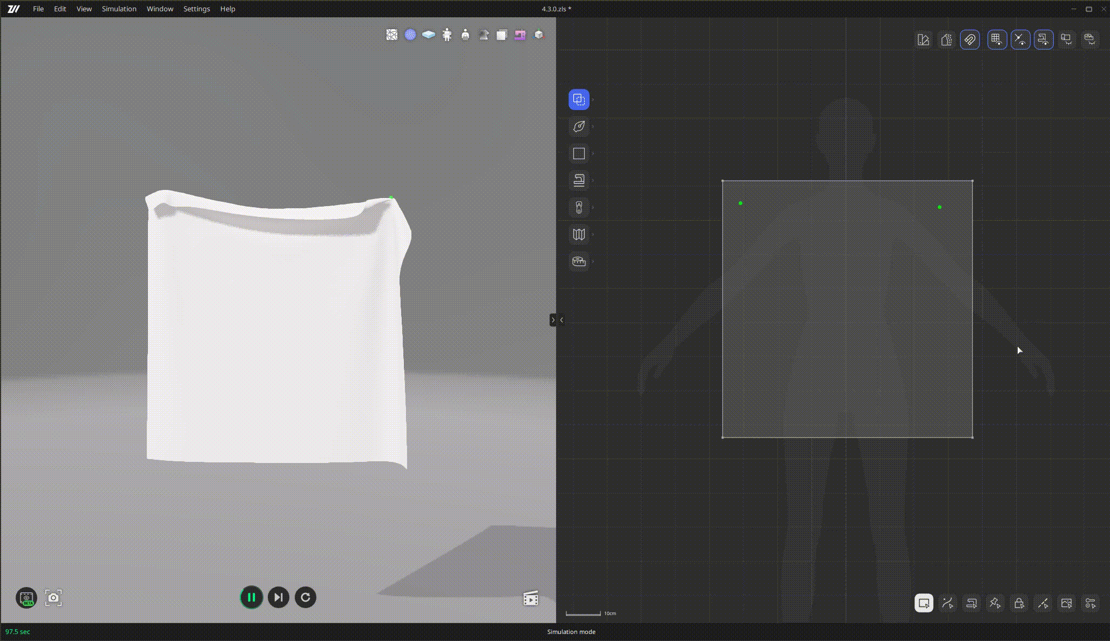
Task: Toggle grid visibility in the 2D window
Action: (x=997, y=39)
